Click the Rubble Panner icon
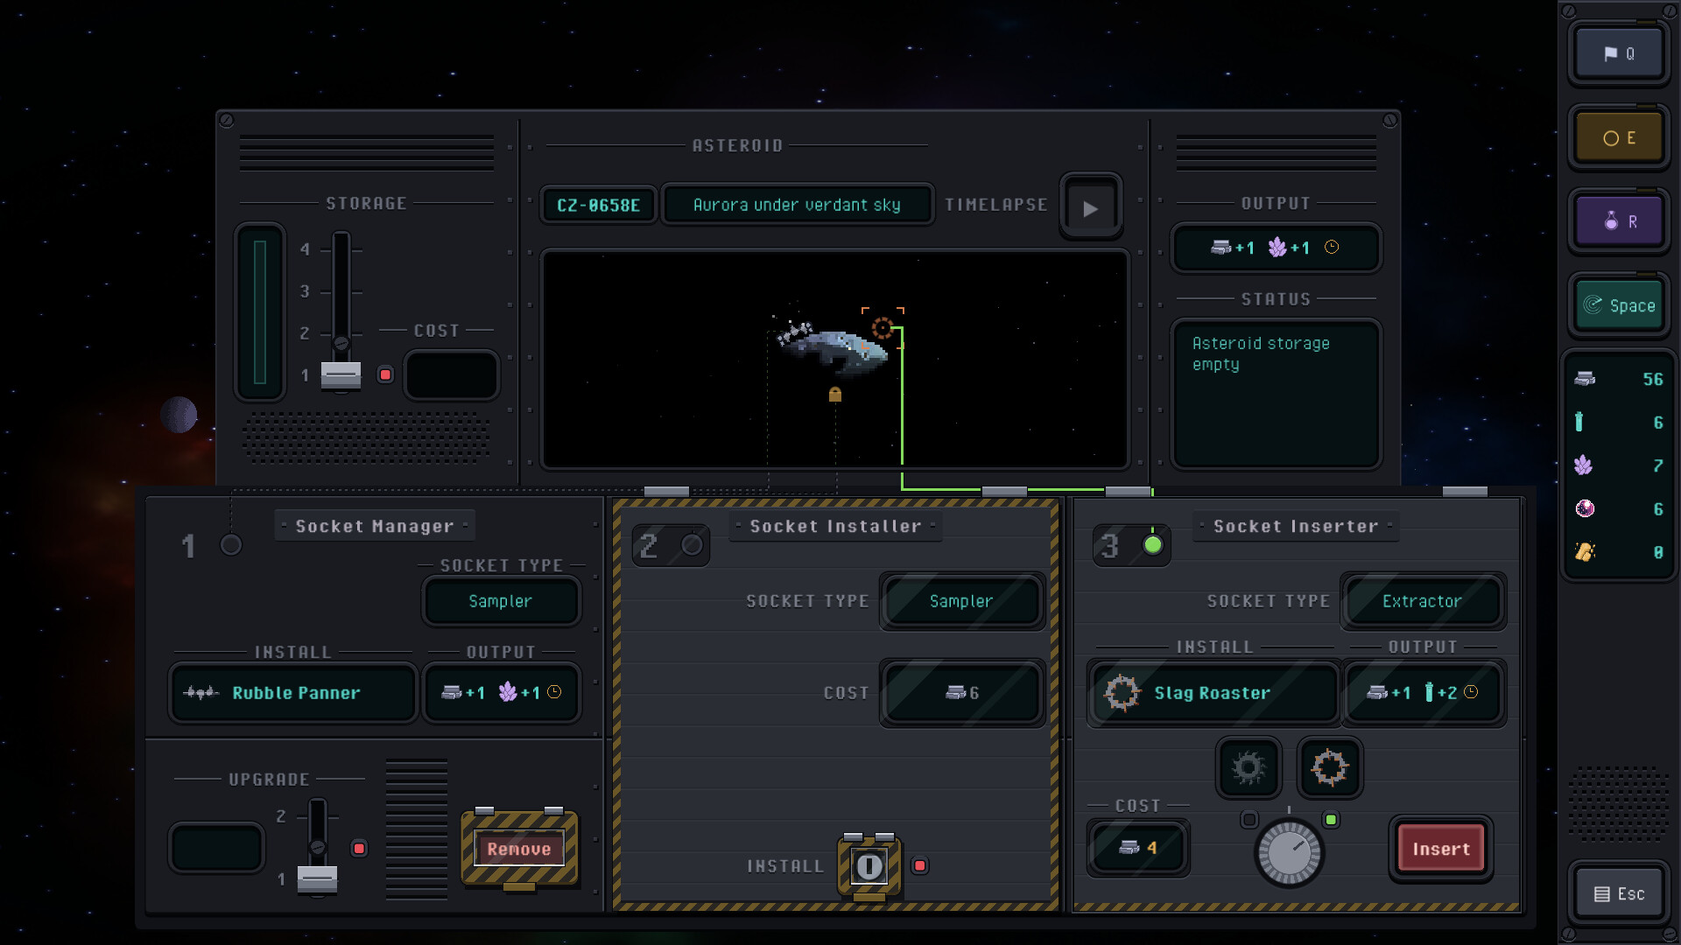 200,692
